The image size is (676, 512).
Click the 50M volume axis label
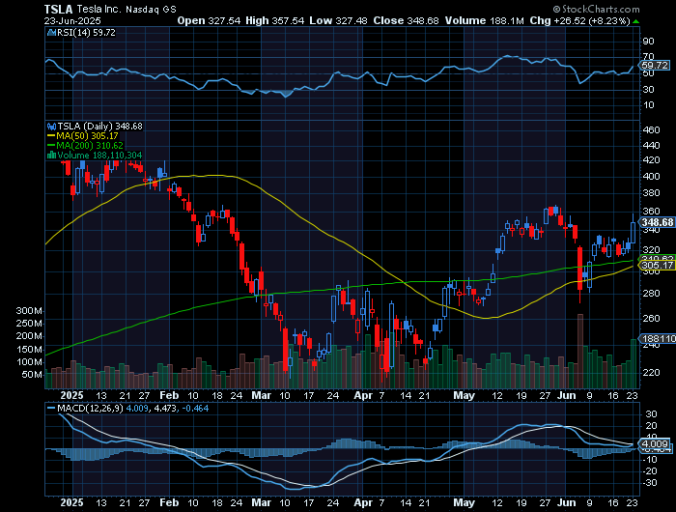pyautogui.click(x=32, y=375)
